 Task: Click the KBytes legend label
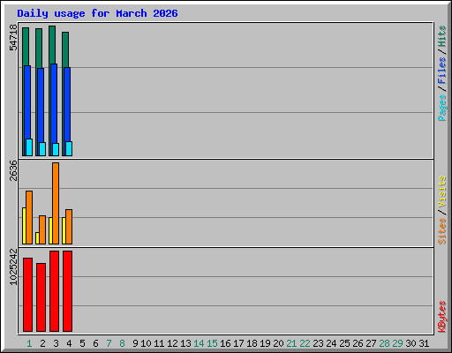[x=442, y=317]
